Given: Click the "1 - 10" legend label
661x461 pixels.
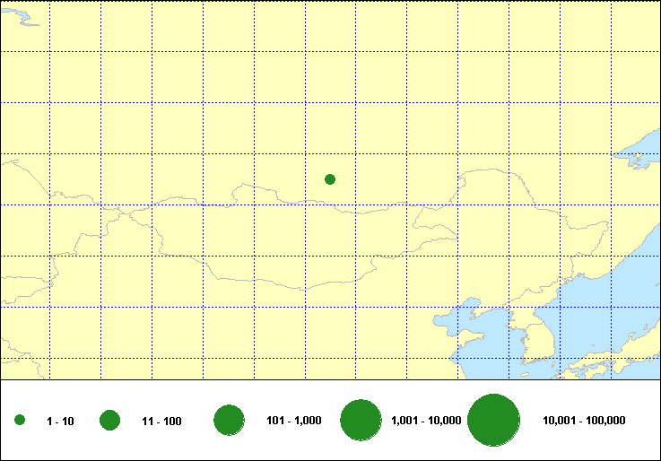Looking at the screenshot, I should tap(61, 421).
